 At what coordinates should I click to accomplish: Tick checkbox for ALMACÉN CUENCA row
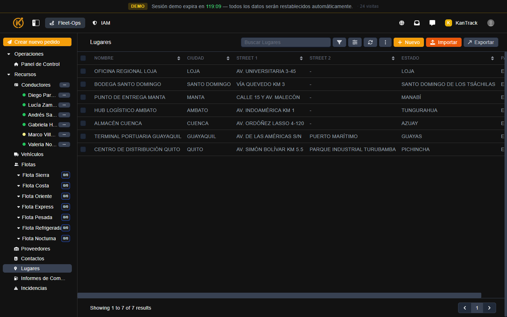pos(83,123)
